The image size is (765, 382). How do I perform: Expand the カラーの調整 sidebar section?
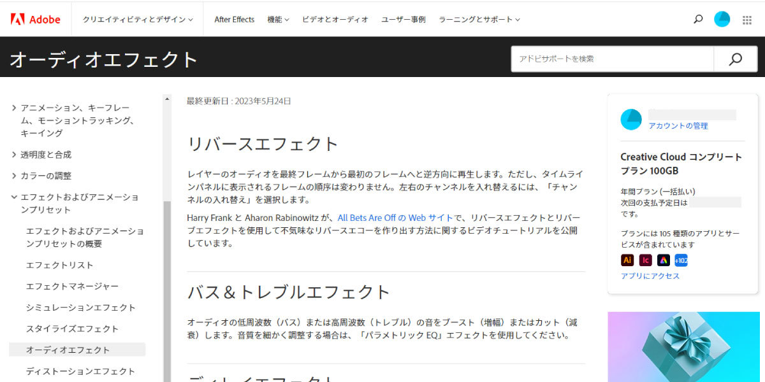[46, 176]
